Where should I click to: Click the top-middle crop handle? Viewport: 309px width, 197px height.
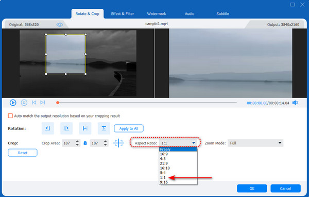[66, 35]
